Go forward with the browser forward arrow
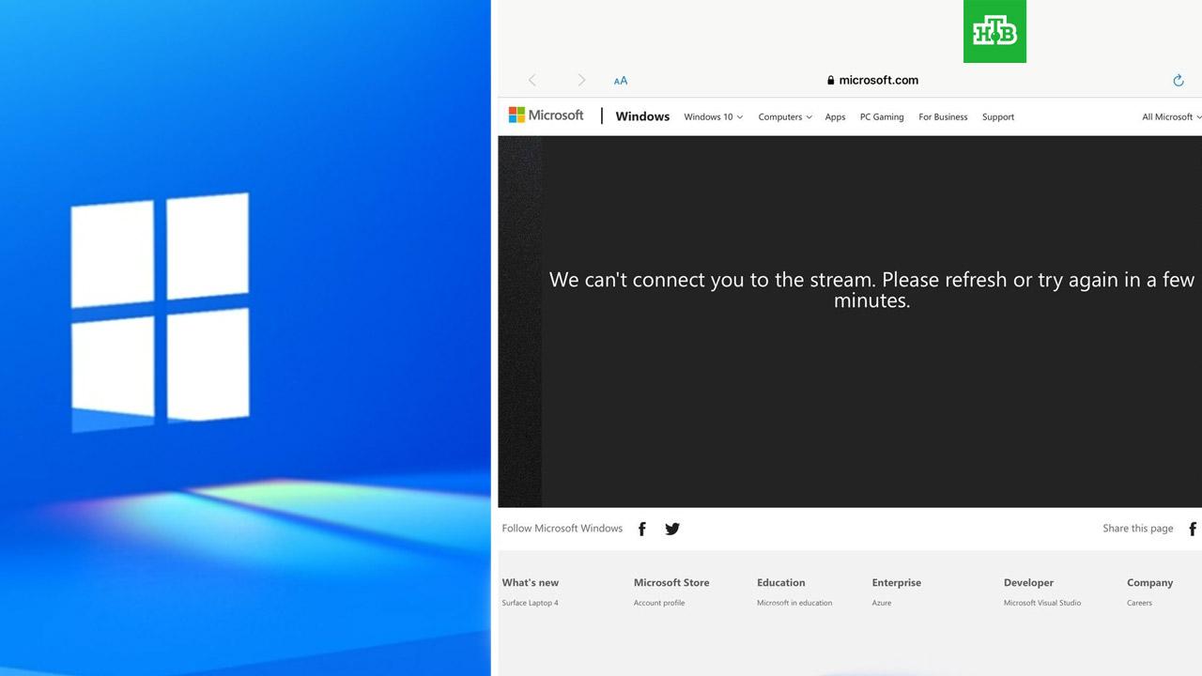The image size is (1202, 676). (581, 81)
